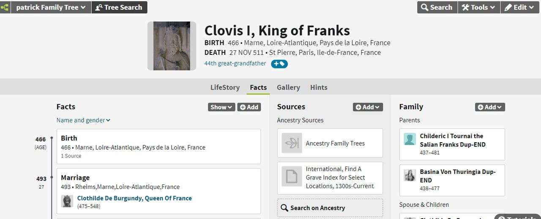This screenshot has width=541, height=219.
Task: Switch to the Gallery tab
Action: (288, 87)
